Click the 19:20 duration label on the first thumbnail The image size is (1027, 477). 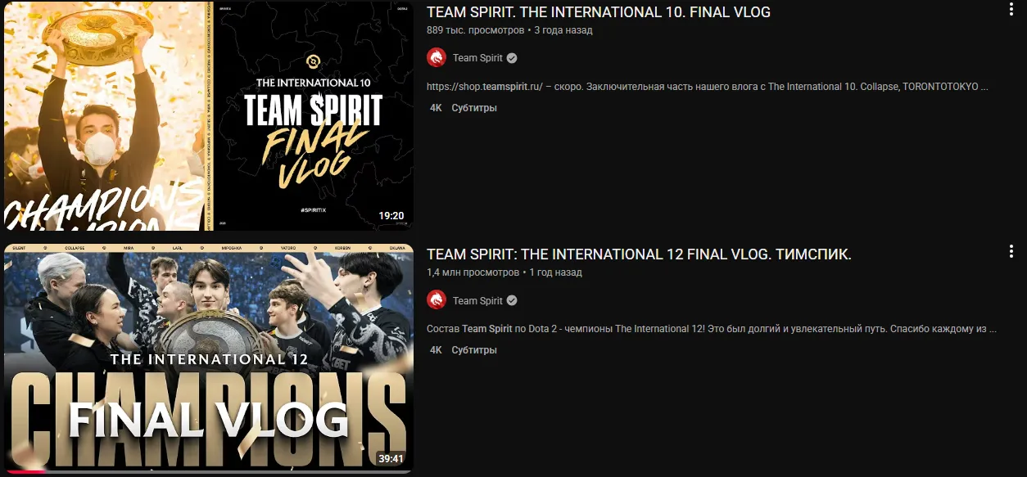coord(391,216)
